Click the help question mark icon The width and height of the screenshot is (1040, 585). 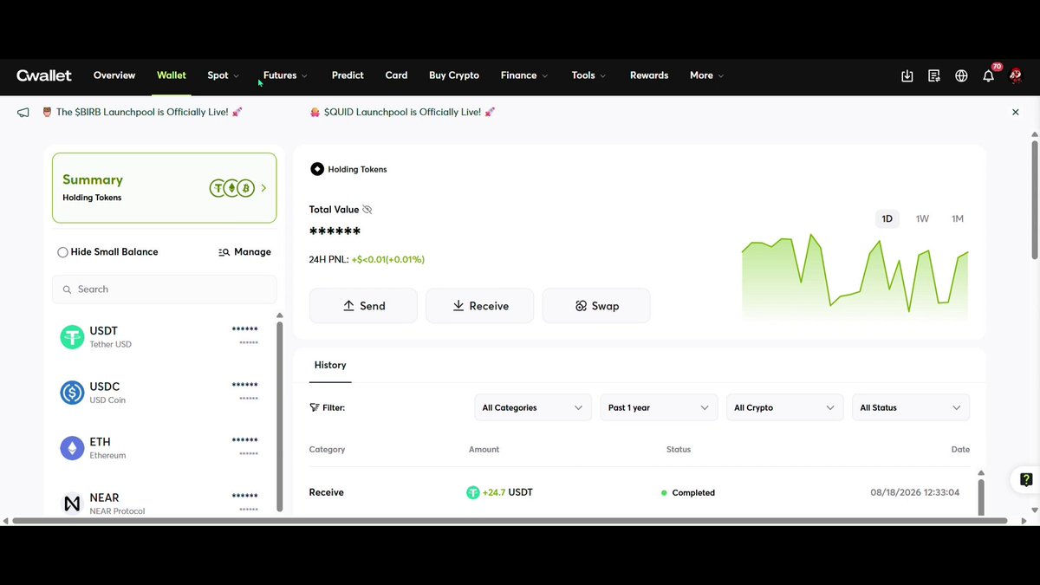tap(1026, 479)
